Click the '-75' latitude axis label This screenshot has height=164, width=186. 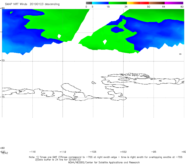coord(2,97)
